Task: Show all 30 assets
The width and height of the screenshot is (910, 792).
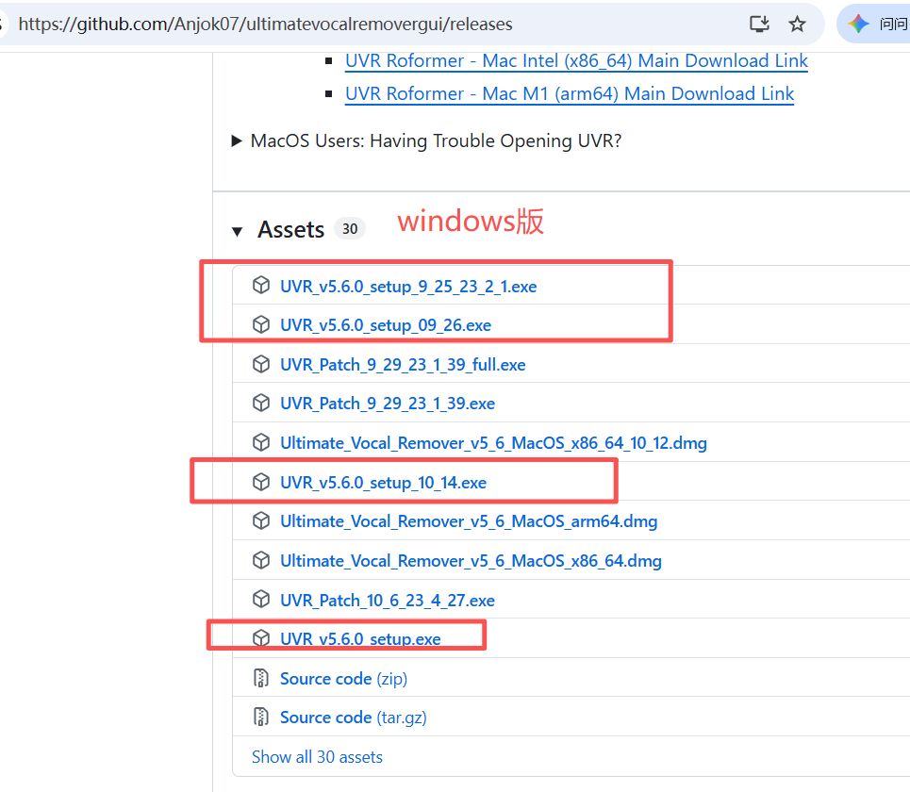Action: (317, 757)
